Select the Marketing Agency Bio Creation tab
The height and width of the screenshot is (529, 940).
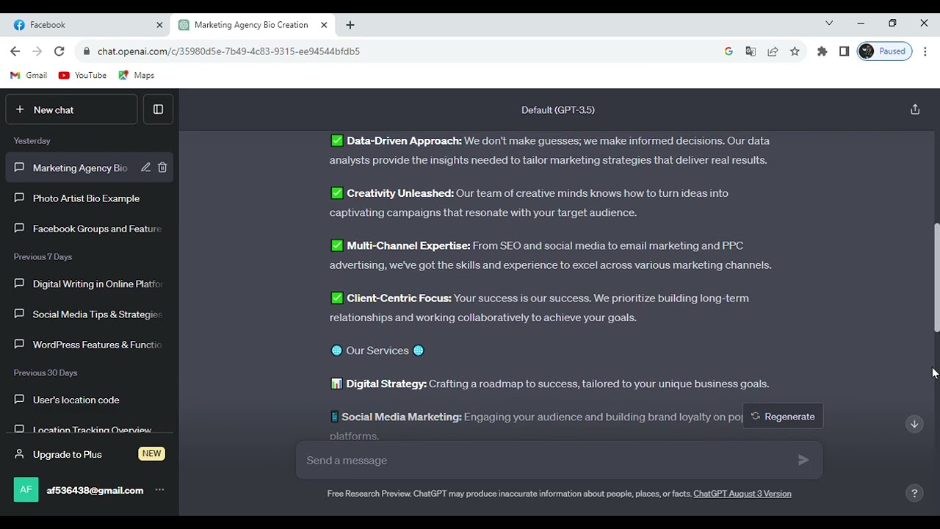click(x=251, y=25)
